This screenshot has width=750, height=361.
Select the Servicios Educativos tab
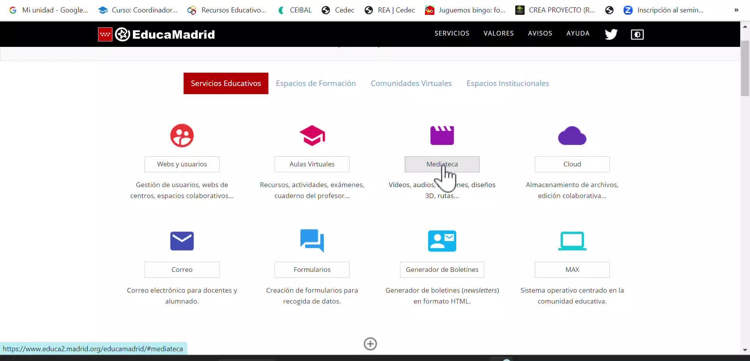click(226, 83)
